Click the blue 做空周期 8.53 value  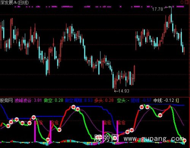tap(79, 100)
